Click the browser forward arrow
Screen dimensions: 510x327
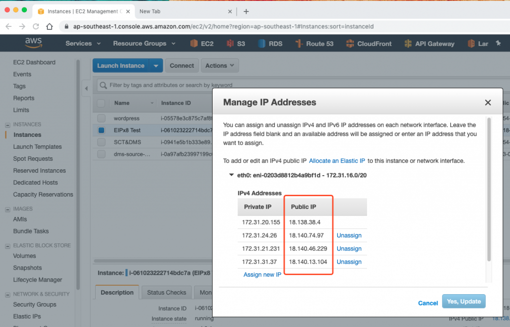pos(22,26)
